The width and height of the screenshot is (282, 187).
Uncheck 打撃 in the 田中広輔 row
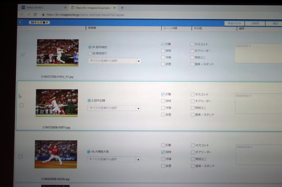(x=163, y=94)
